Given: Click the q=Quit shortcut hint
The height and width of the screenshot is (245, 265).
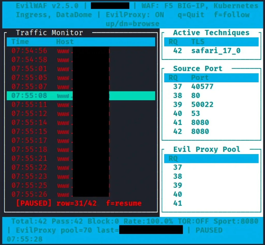Looking at the screenshot, I should coord(191,15).
